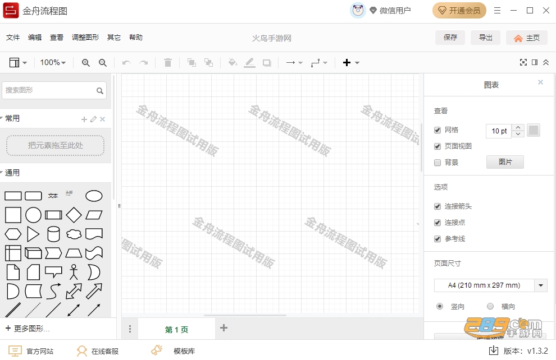Click the zoom out magnifier icon
Screen dimensions: 556x360
click(x=102, y=63)
